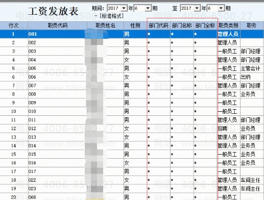Open the end period number dropdown arrow
Image resolution: width=264 pixels, height=200 pixels.
[221, 8]
